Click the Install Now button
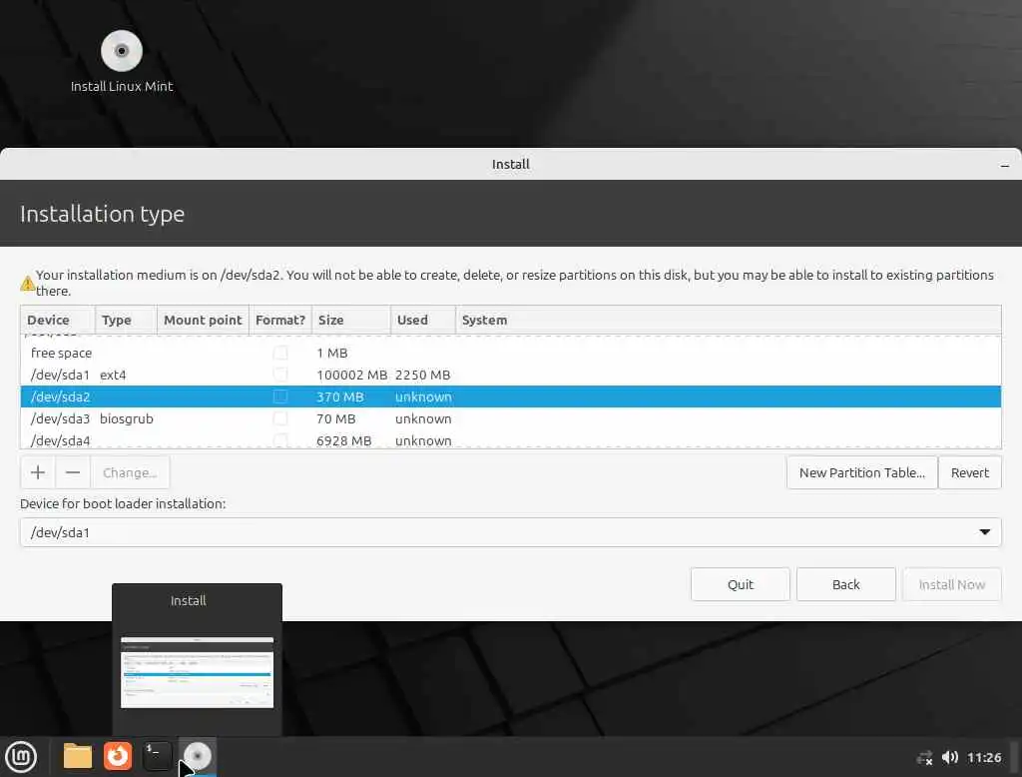 pyautogui.click(x=951, y=584)
